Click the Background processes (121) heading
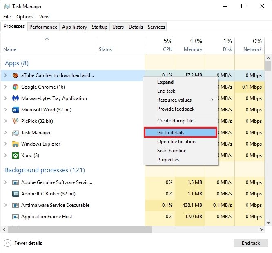Screen dimensions: 272x253 click(x=45, y=170)
